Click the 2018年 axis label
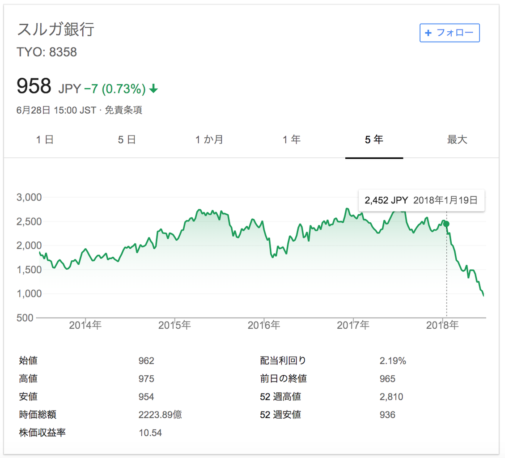Image resolution: width=505 pixels, height=458 pixels. tap(442, 325)
